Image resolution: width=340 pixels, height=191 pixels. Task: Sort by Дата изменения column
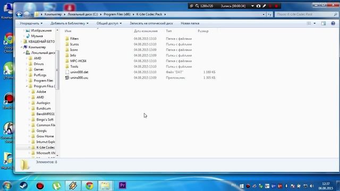[146, 31]
